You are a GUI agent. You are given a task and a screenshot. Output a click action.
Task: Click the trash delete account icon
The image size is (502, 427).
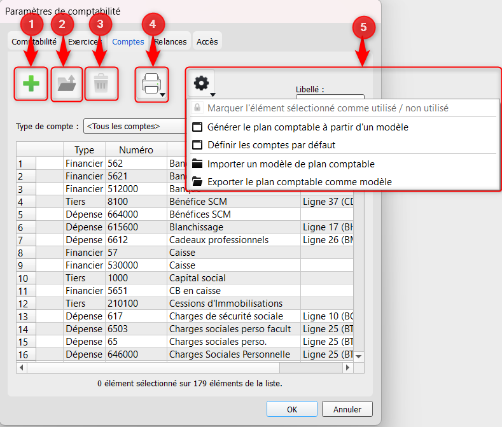[x=101, y=83]
